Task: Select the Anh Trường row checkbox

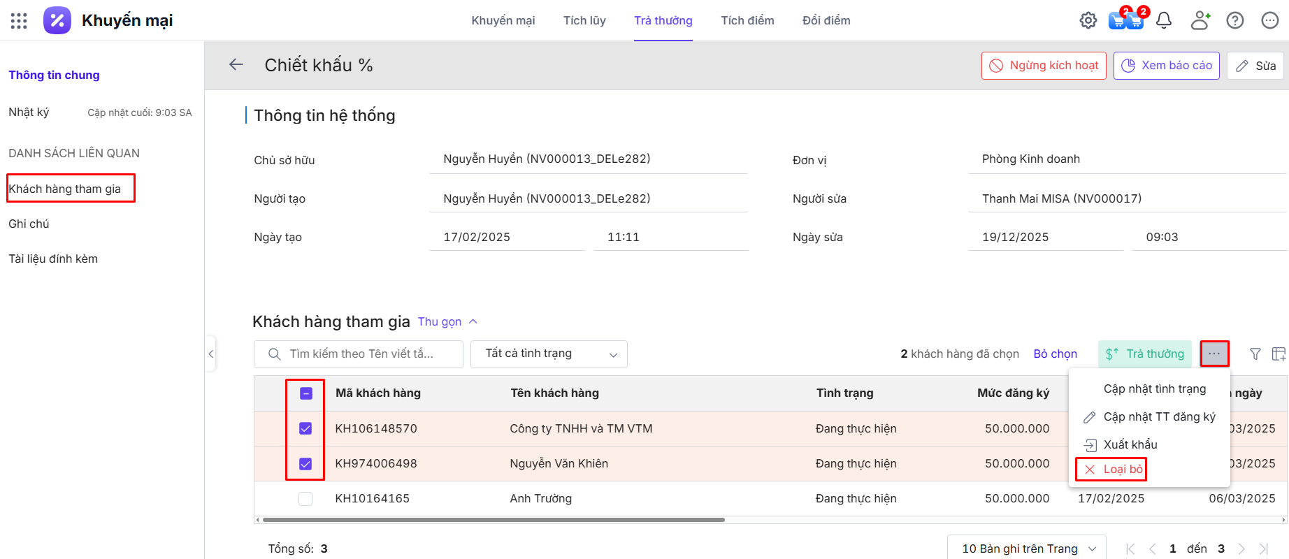Action: (x=305, y=498)
